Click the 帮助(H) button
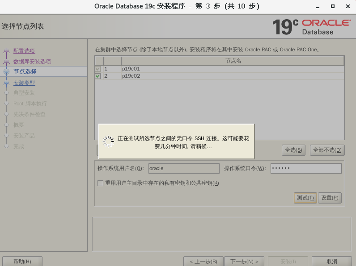 22,261
